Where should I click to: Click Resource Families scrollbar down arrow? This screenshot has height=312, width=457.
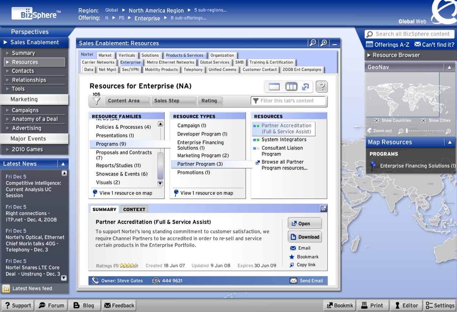160,184
